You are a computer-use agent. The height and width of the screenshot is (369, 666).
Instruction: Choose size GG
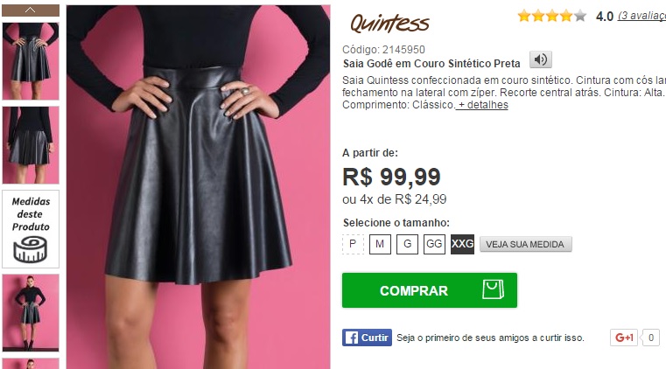(434, 244)
